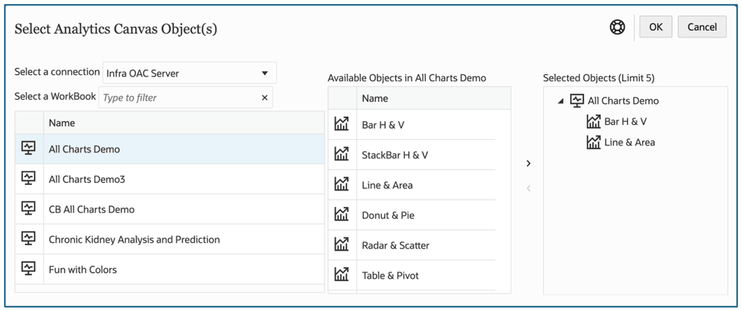742x310 pixels.
Task: Confirm selection with OK button
Action: tap(655, 27)
